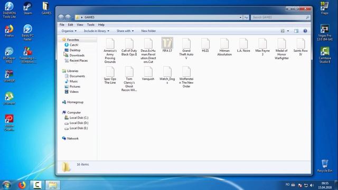The width and height of the screenshot is (338, 190).
Task: Select L.A. Noire item
Action: click(x=243, y=45)
